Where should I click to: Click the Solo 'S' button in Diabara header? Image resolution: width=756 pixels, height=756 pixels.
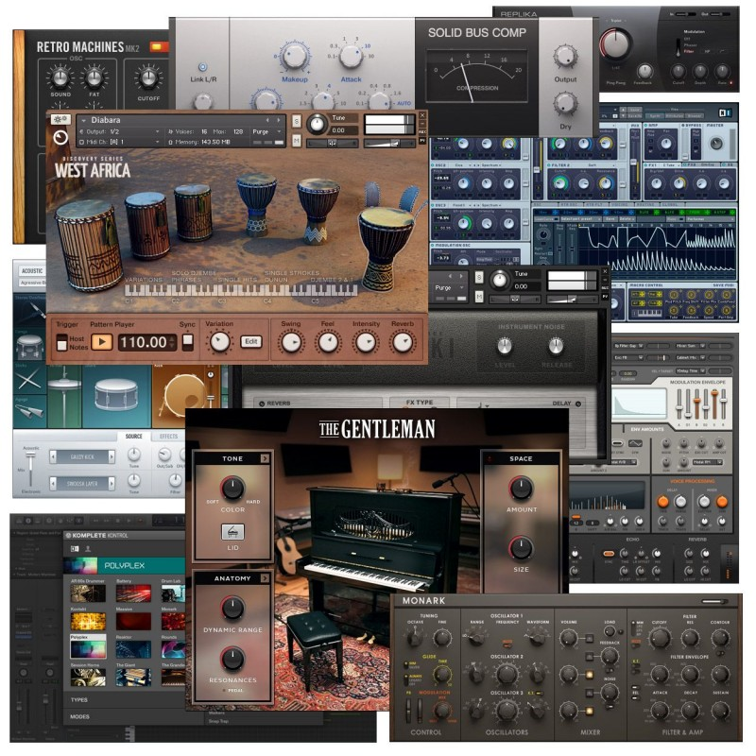point(297,122)
